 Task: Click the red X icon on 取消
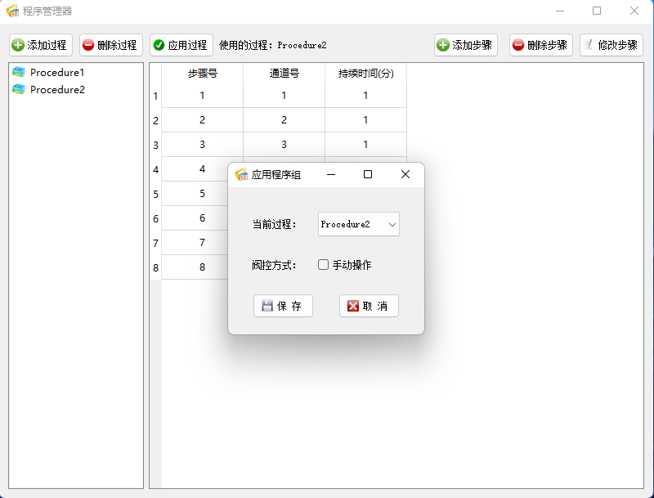point(353,306)
